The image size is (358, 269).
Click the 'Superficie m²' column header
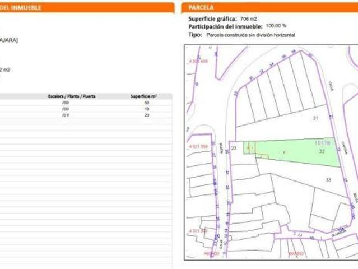pyautogui.click(x=143, y=96)
